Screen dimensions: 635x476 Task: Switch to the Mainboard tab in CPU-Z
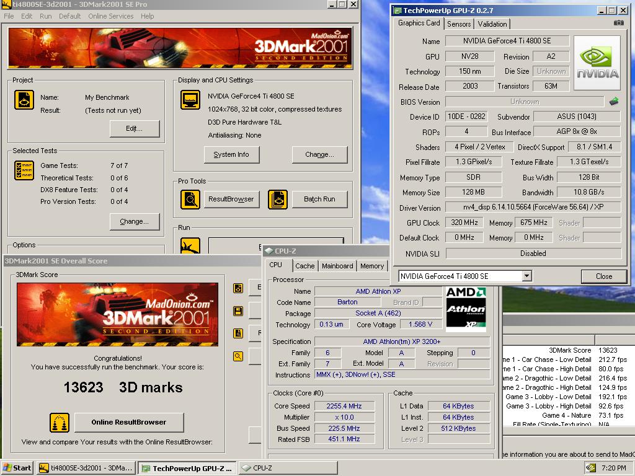click(x=337, y=266)
